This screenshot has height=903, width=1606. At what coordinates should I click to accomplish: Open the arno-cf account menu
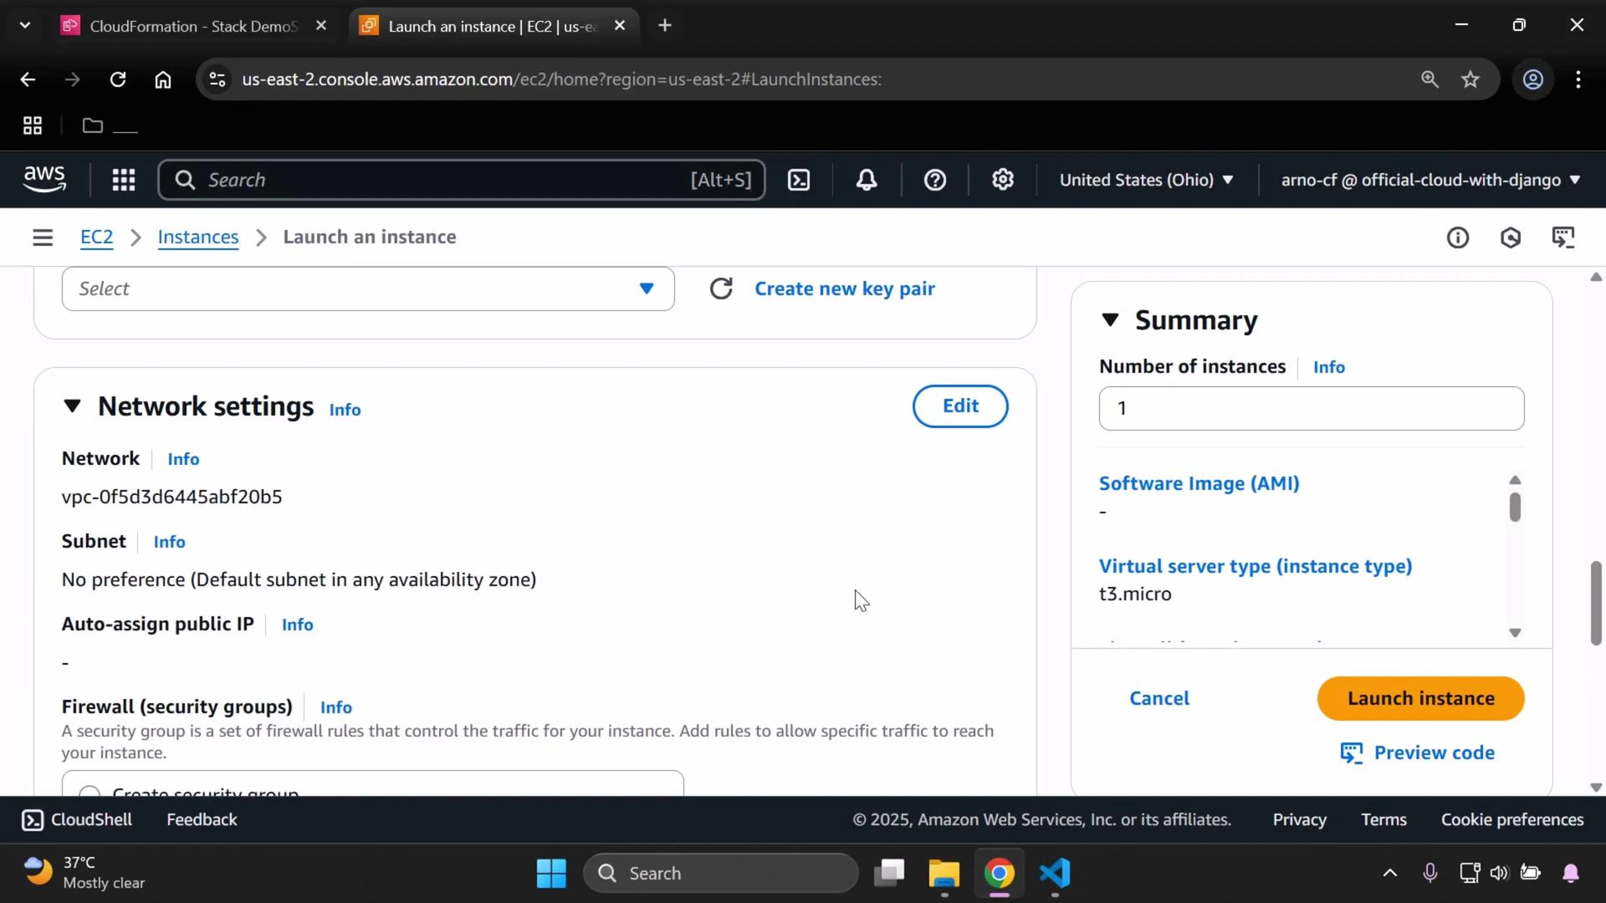(x=1427, y=180)
